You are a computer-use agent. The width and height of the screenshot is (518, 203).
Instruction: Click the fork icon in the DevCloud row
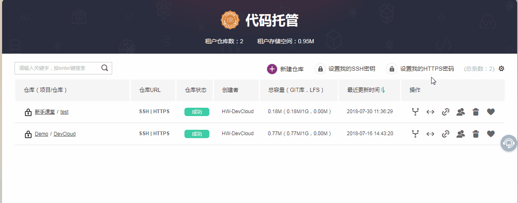coord(415,134)
